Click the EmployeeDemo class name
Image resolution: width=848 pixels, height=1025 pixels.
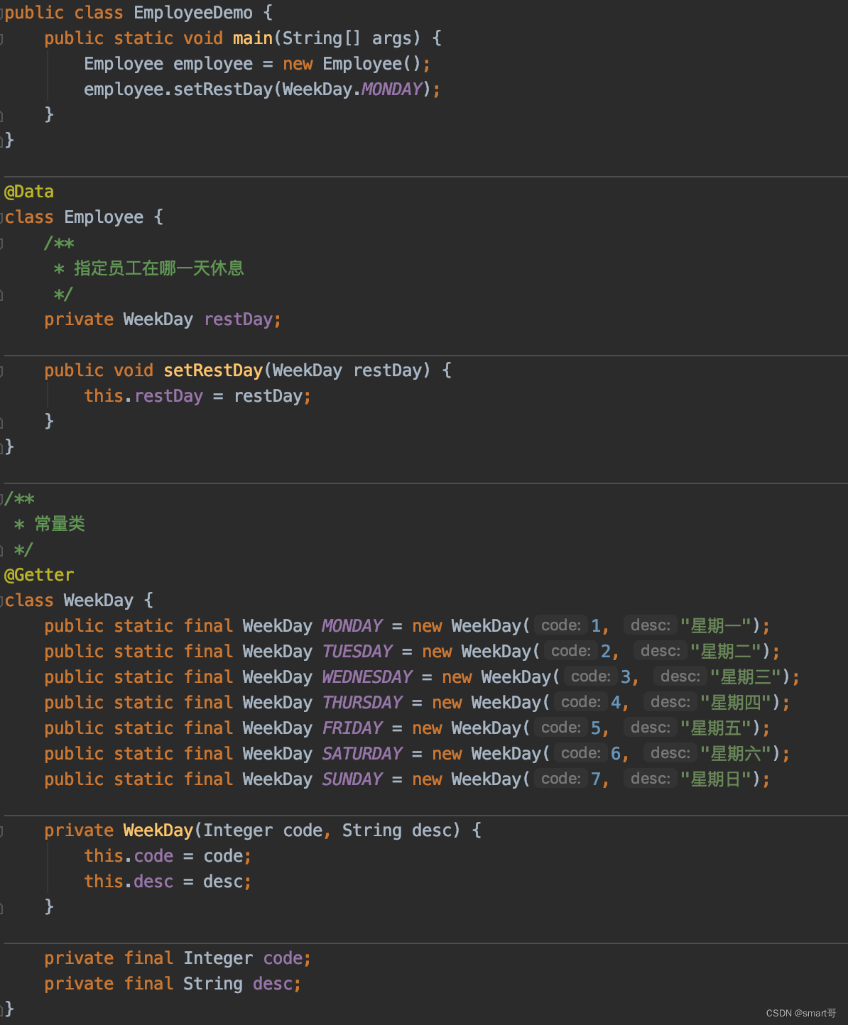point(193,13)
